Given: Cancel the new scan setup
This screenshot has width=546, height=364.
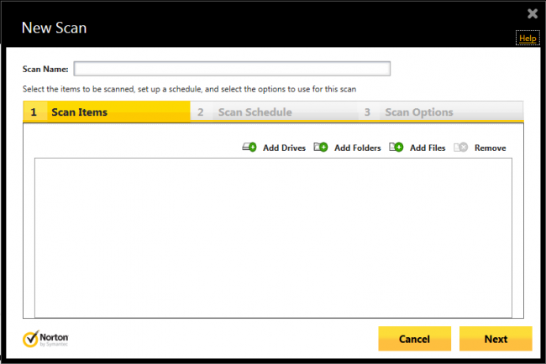Looking at the screenshot, I should coord(414,339).
